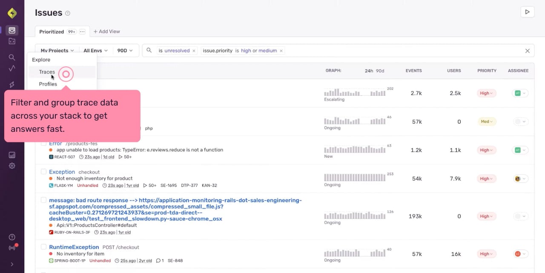545x273 pixels.
Task: Open the Explore code-window sidebar icon
Action: (12, 41)
